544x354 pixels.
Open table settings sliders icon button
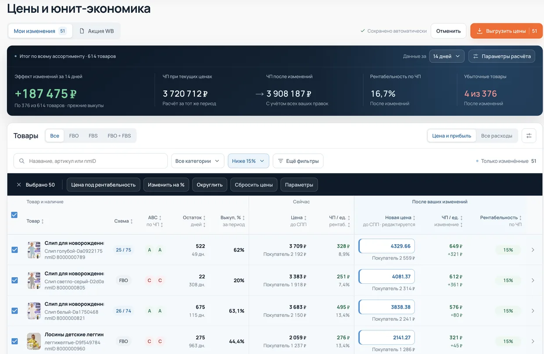click(x=529, y=136)
